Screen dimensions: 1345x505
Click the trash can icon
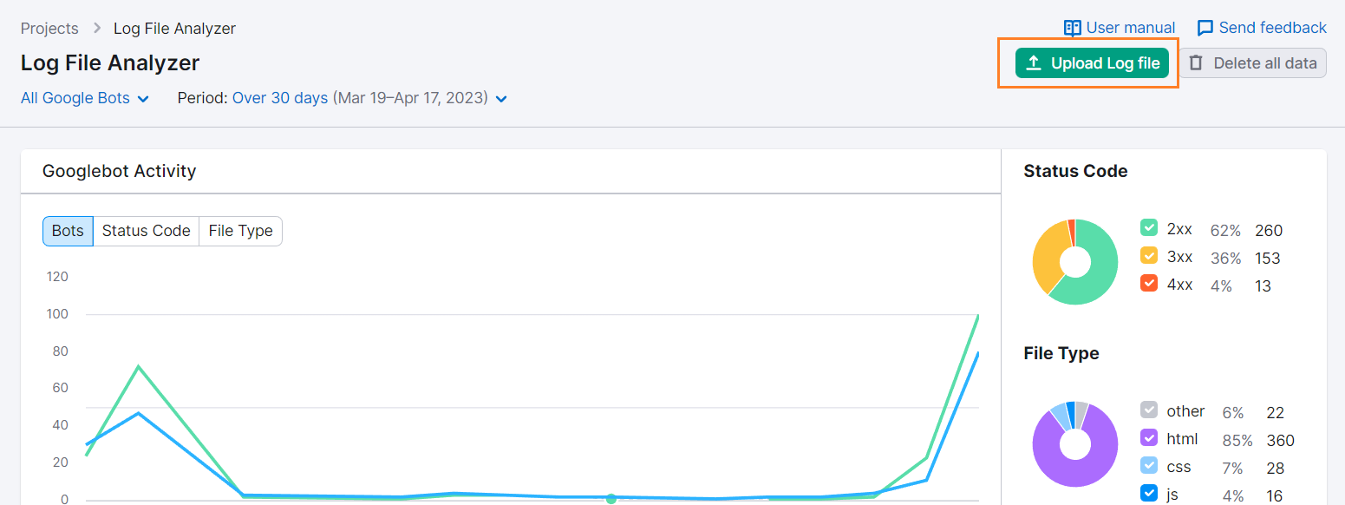pyautogui.click(x=1197, y=62)
